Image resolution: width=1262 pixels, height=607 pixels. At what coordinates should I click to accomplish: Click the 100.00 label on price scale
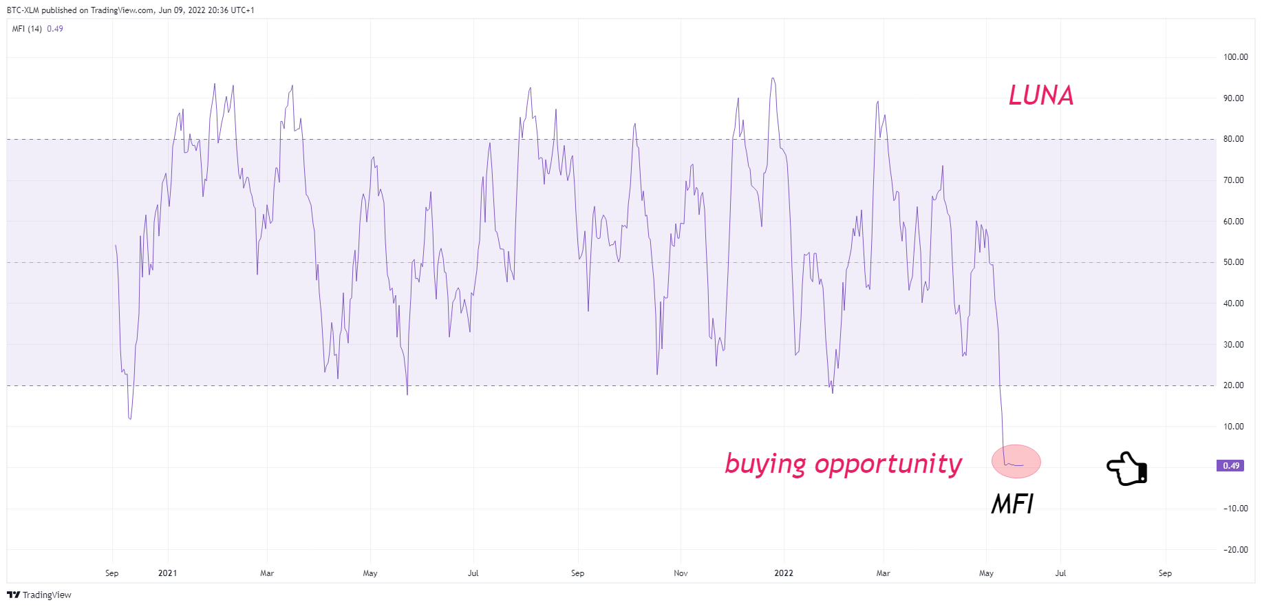(x=1235, y=57)
